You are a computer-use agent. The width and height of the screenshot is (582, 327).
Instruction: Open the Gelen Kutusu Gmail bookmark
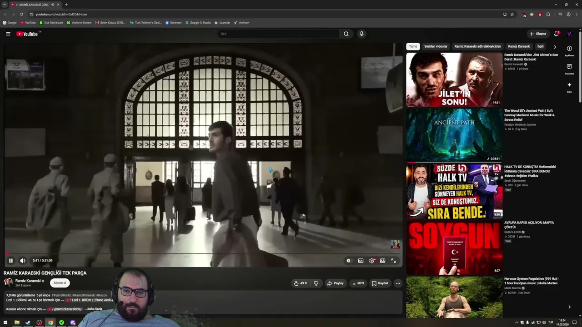[110, 23]
